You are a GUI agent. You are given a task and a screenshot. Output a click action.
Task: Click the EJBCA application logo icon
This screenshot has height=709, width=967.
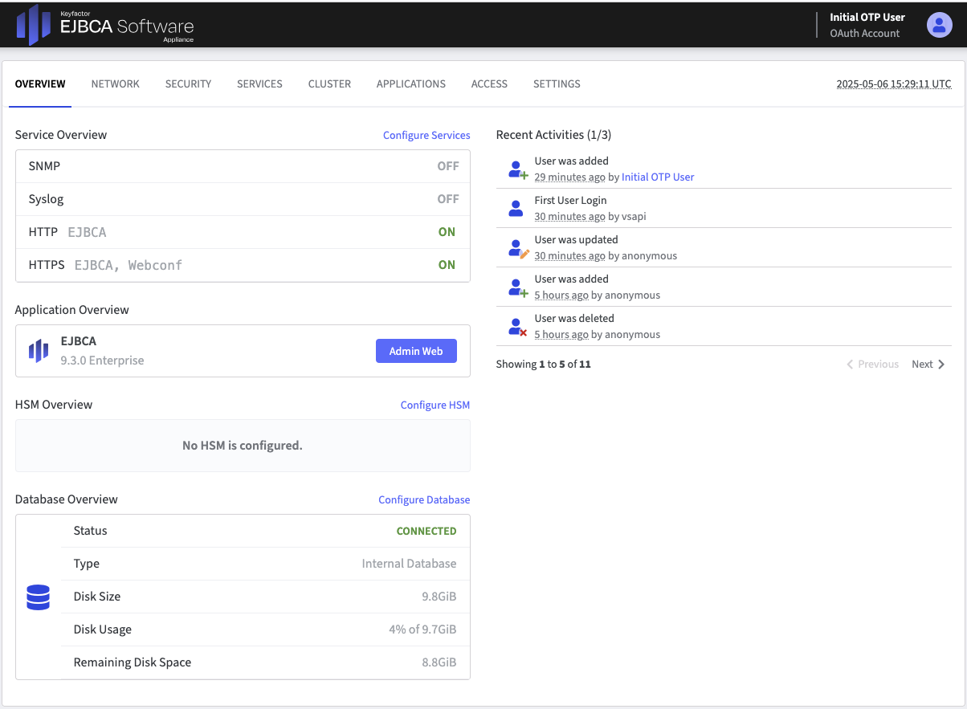(x=39, y=351)
